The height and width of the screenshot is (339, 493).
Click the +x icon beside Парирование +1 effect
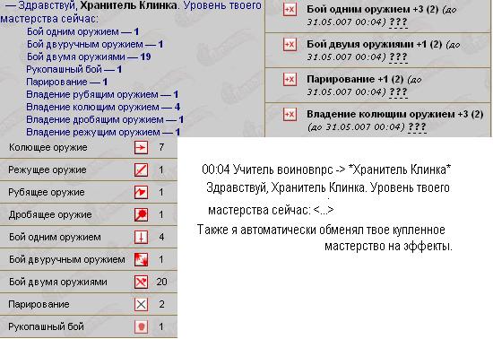click(x=290, y=79)
